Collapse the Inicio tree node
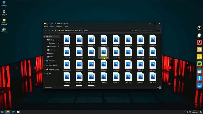The image size is (203, 114). [x=45, y=36]
